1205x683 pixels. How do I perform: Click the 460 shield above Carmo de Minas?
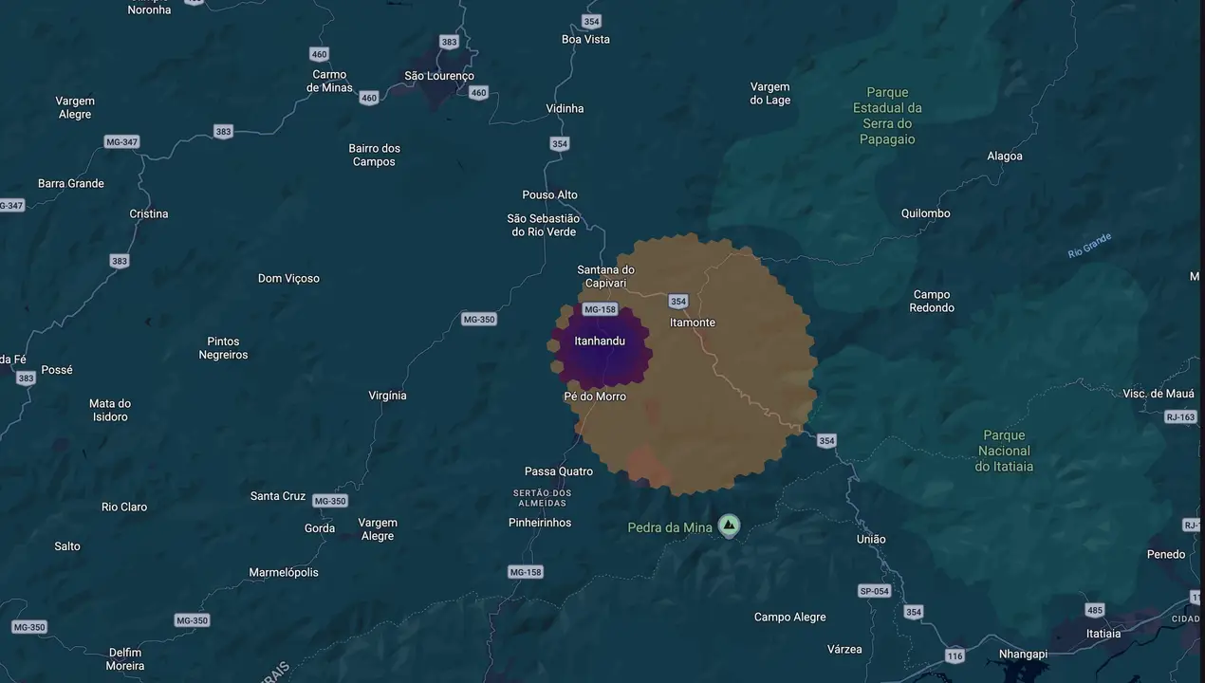pos(319,54)
